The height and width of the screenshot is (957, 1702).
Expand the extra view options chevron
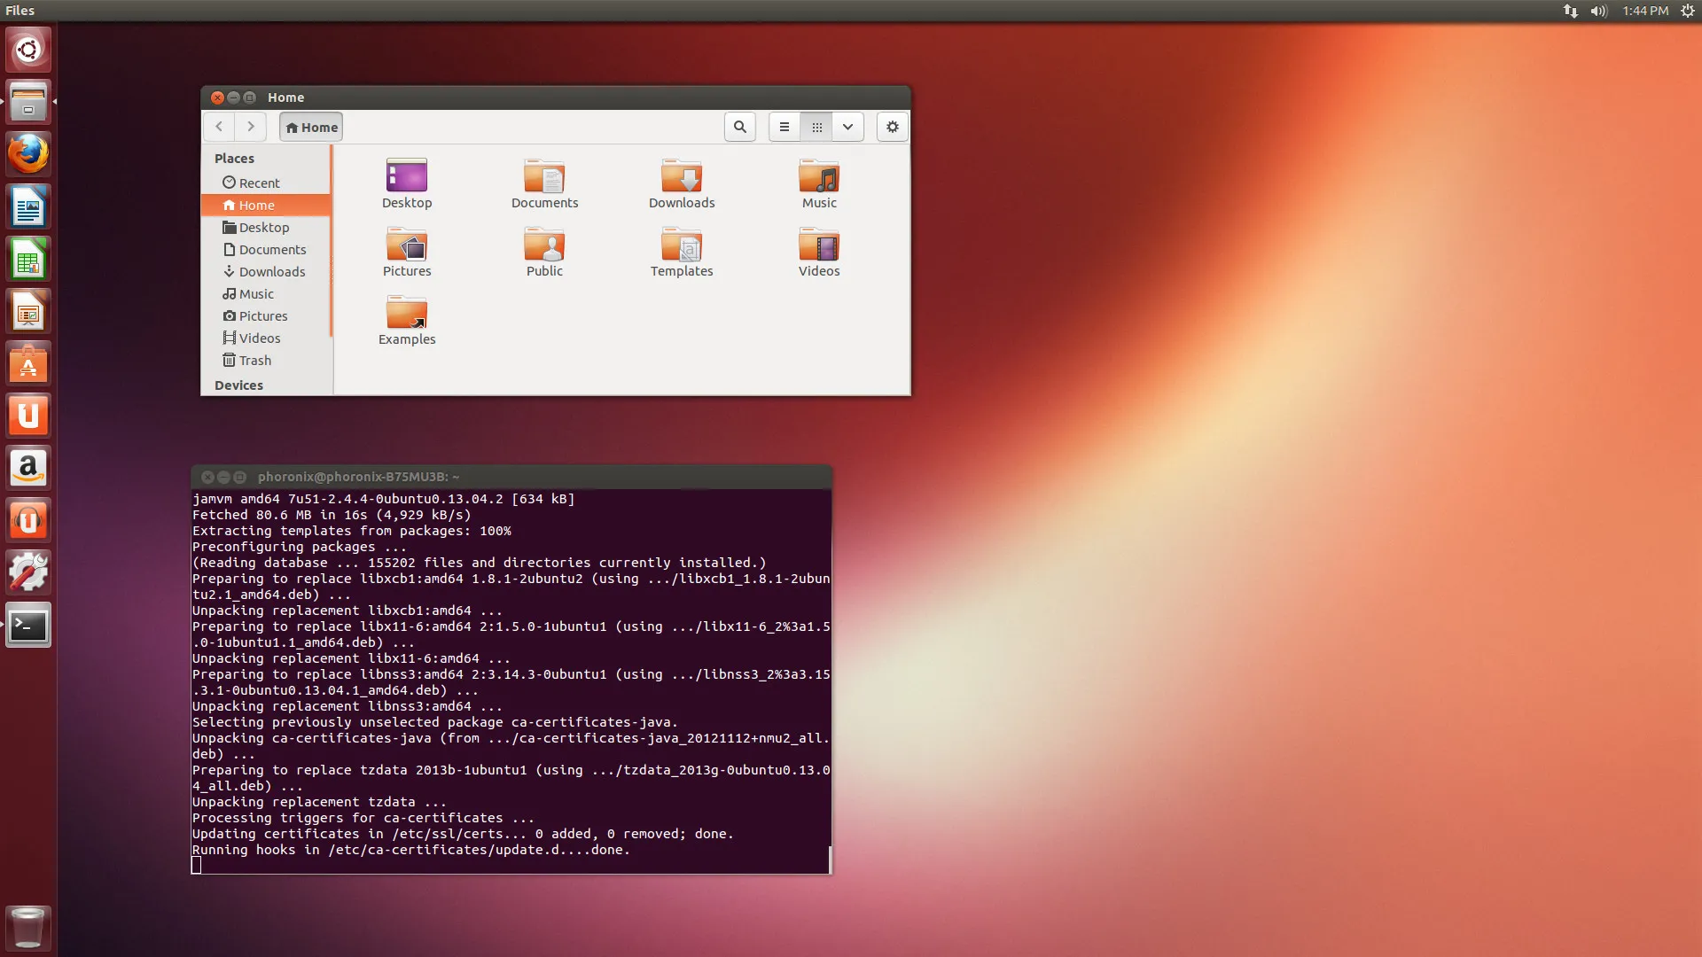pos(847,126)
